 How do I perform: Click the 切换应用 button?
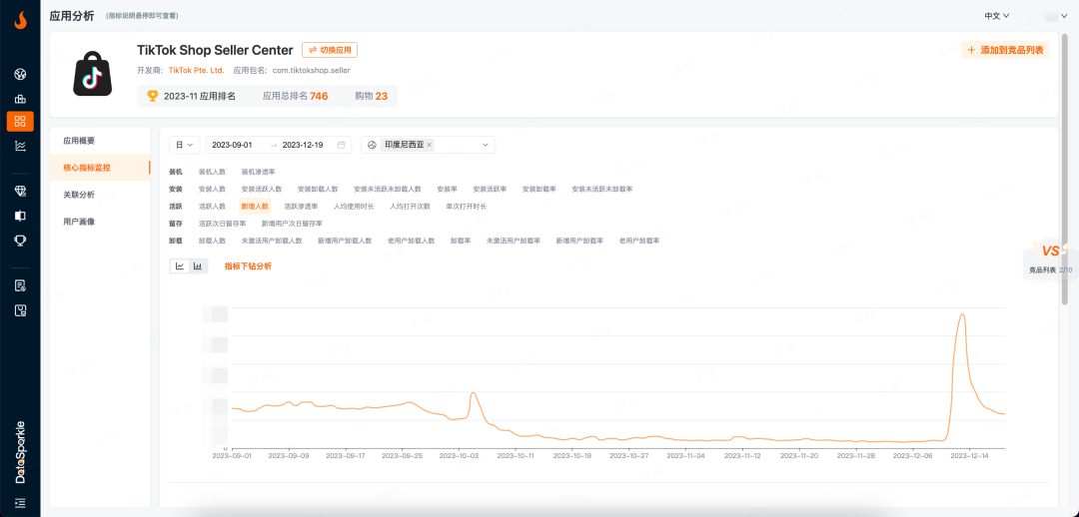330,50
